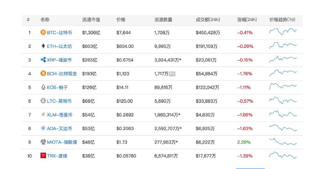Open the ETH-以太坊 link

click(59, 46)
